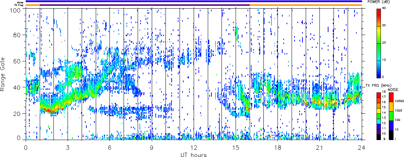Image resolution: width=404 pixels, height=157 pixels.
Task: Click the 24 tick label on UT axis
Action: [362, 148]
